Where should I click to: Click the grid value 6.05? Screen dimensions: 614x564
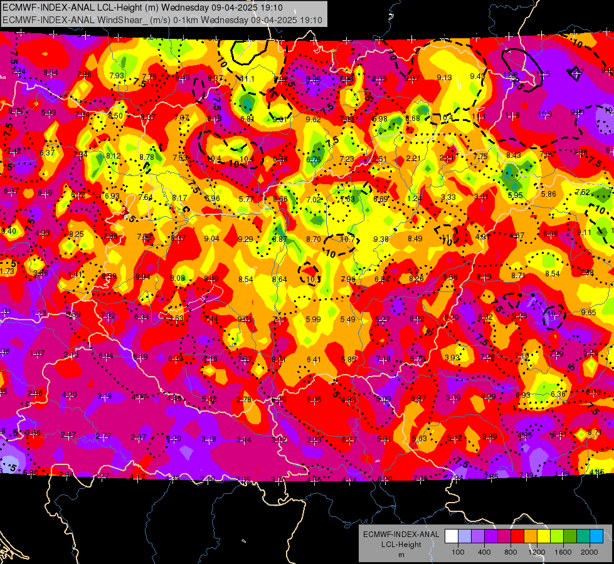tap(314, 400)
